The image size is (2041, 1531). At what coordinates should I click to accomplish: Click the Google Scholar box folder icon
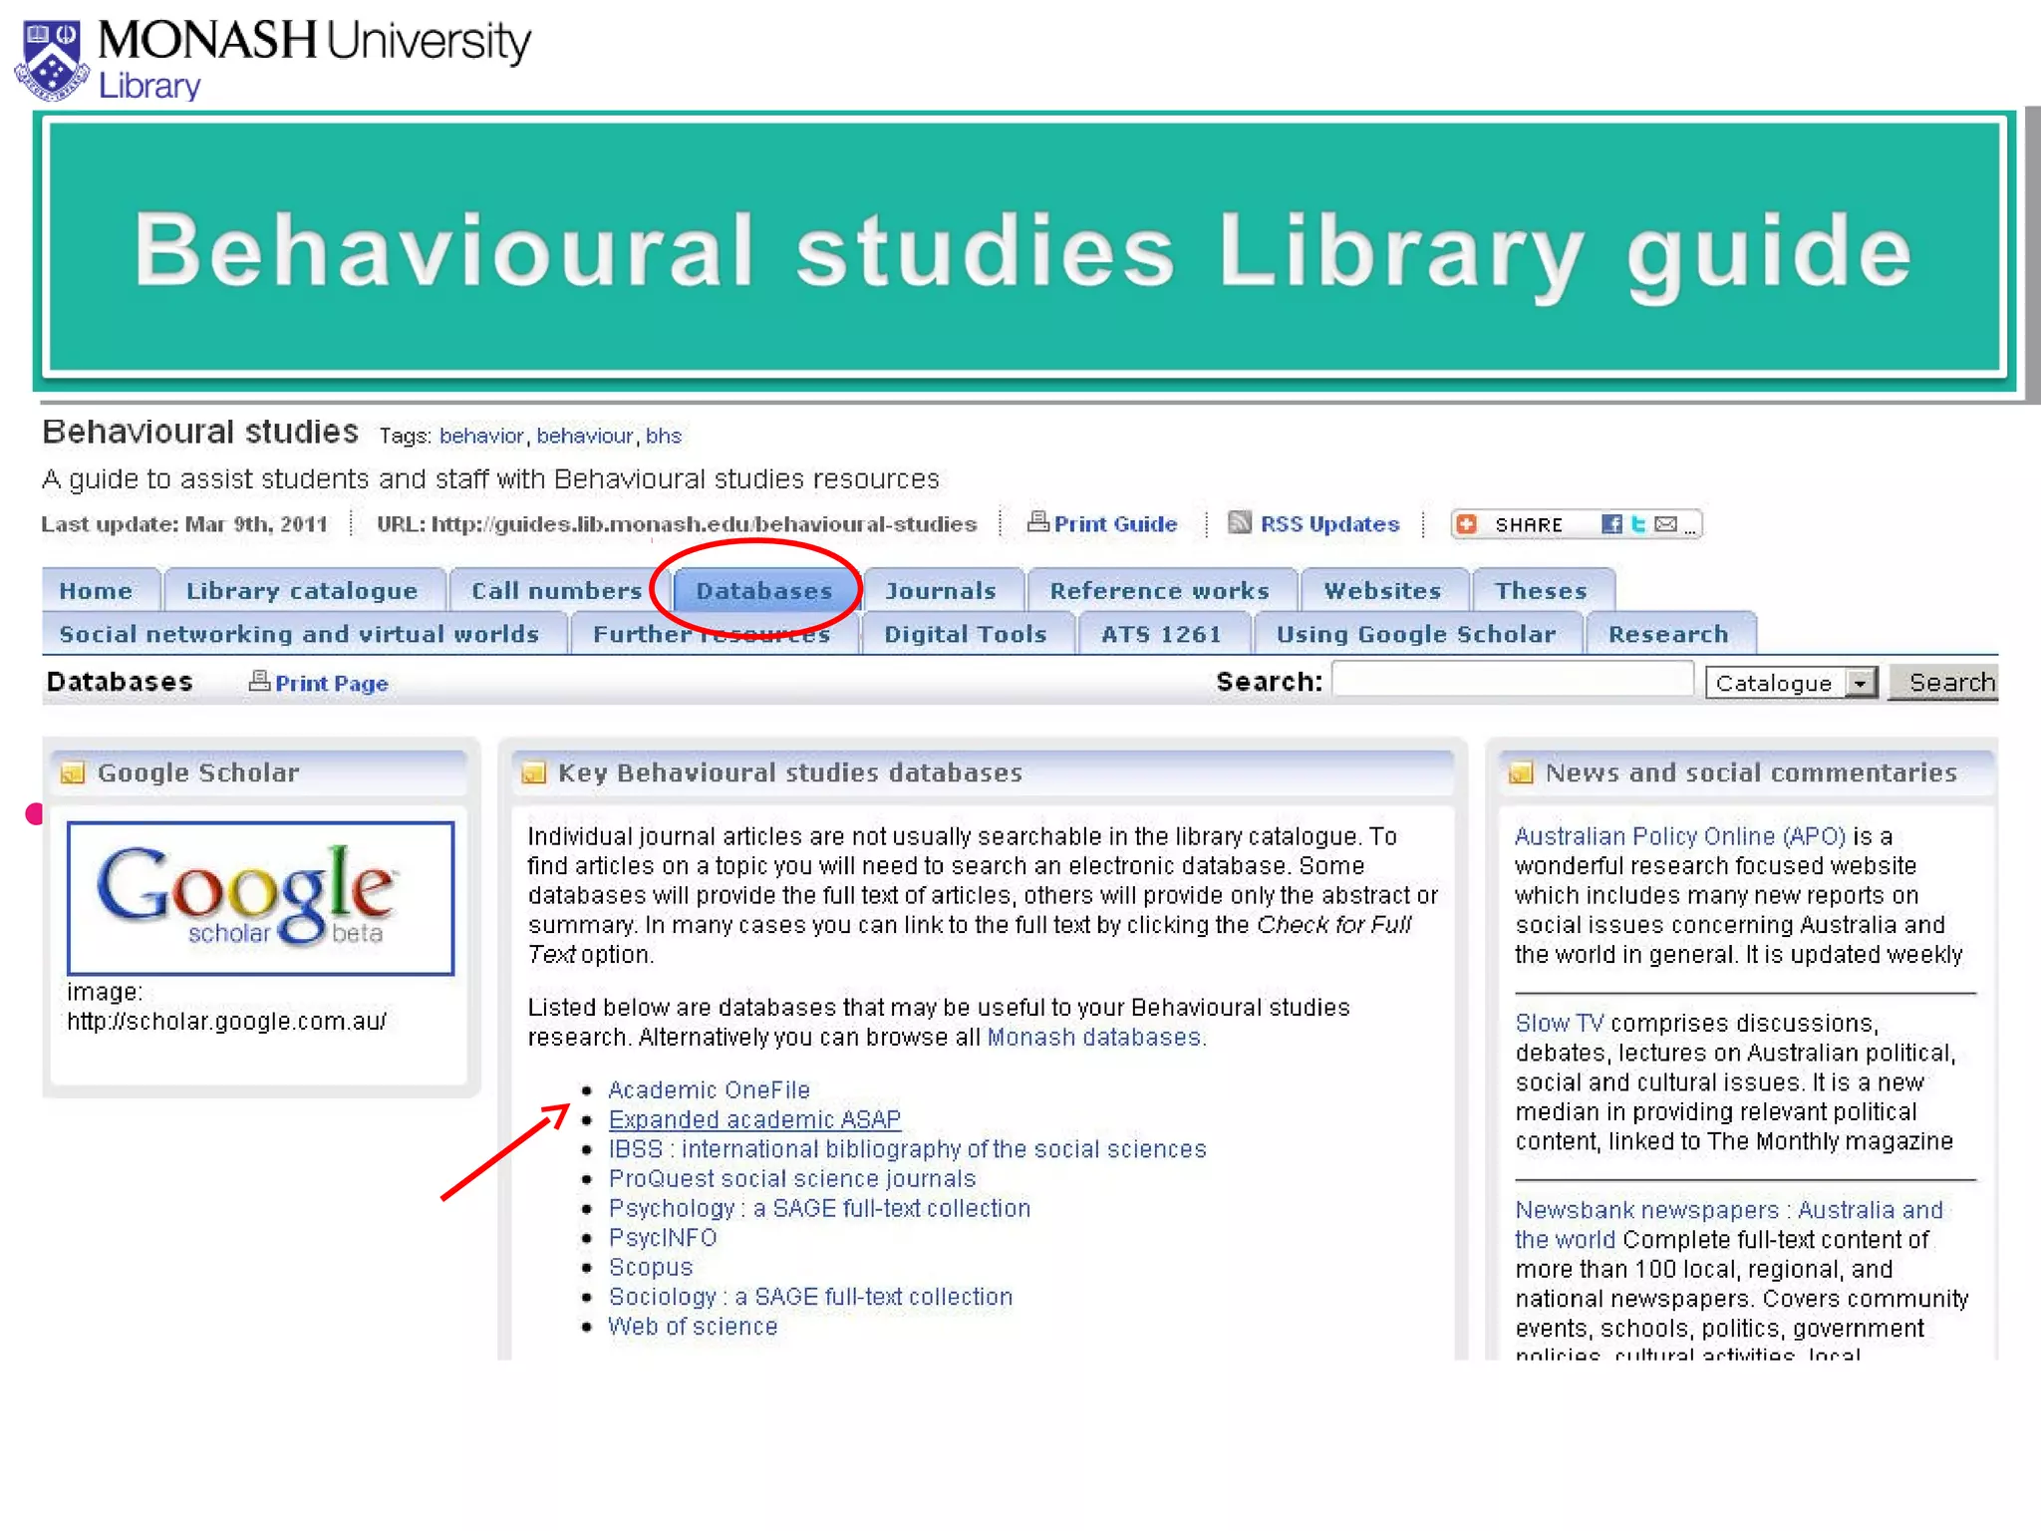click(x=73, y=773)
